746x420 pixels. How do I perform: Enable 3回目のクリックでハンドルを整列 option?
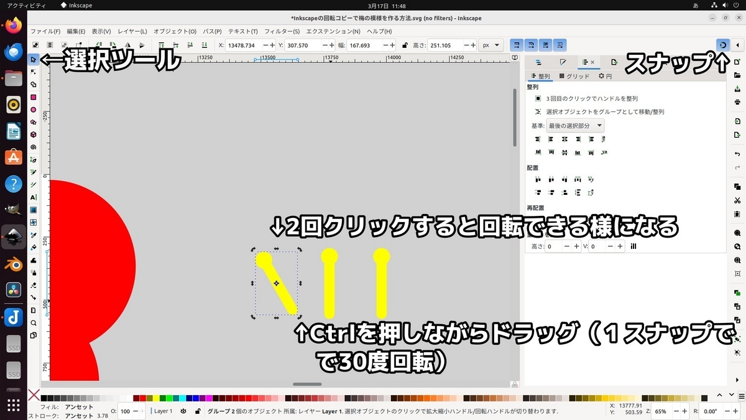[x=538, y=98]
